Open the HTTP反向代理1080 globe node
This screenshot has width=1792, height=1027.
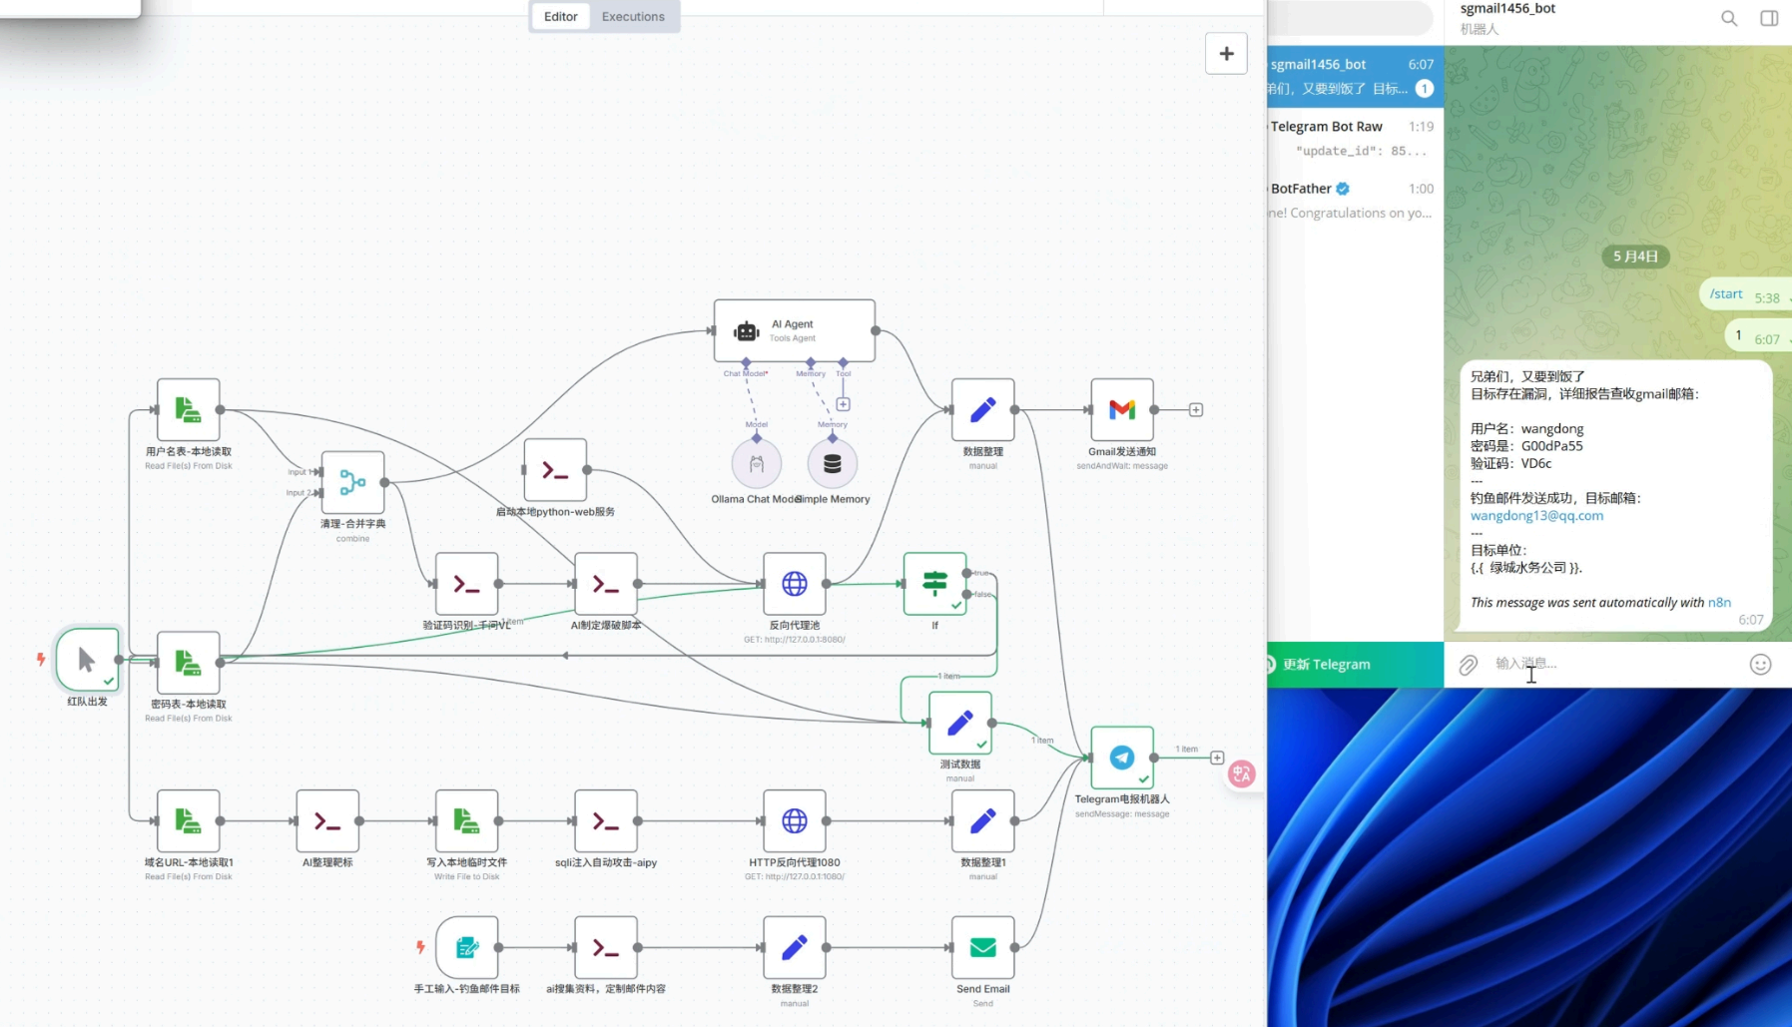point(795,820)
